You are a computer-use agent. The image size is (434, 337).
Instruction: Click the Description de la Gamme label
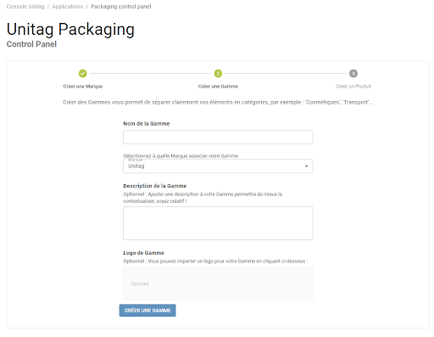[x=155, y=186]
